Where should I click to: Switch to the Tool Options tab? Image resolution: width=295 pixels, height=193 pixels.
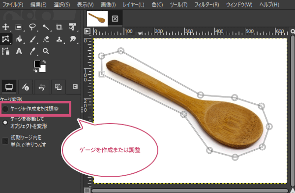[x=9, y=87]
